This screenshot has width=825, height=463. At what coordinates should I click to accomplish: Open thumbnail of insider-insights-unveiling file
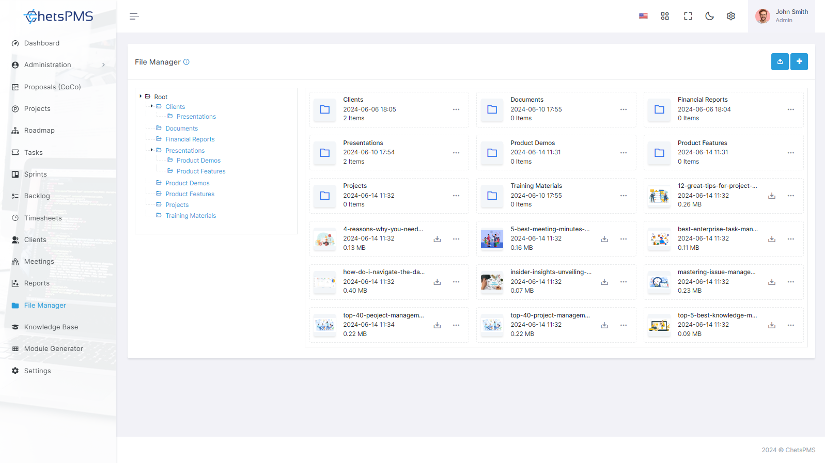coord(492,282)
